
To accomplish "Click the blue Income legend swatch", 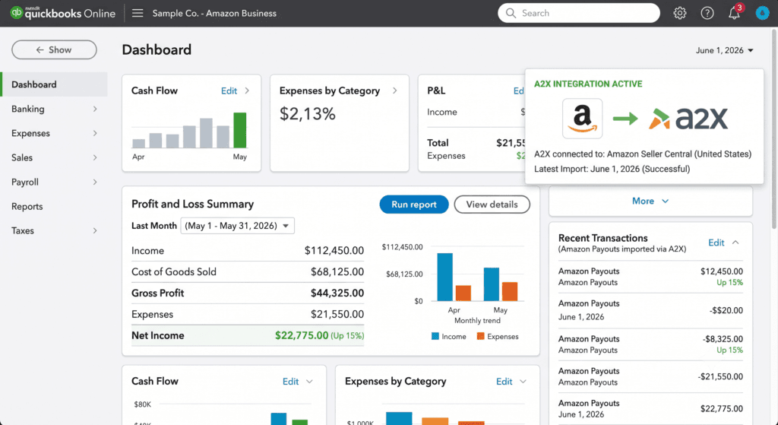I will [435, 336].
